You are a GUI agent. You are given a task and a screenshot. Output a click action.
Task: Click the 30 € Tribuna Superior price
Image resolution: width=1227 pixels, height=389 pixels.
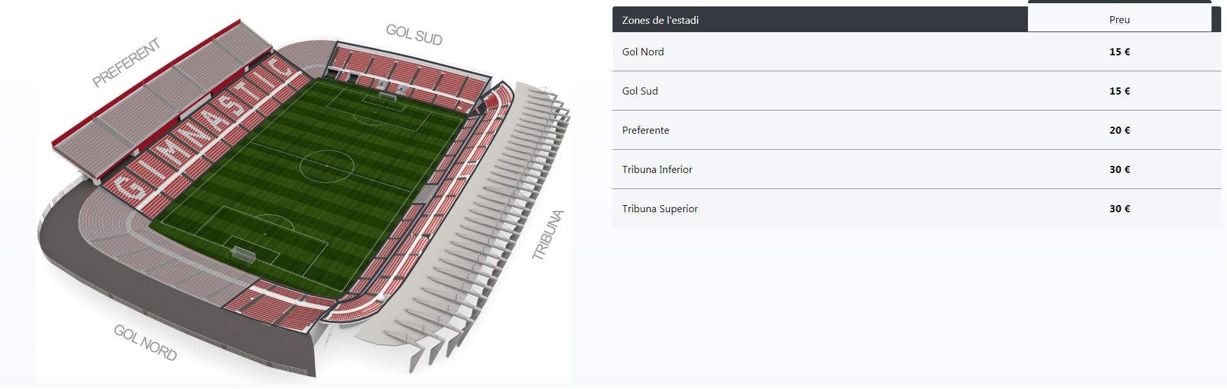tap(1119, 209)
